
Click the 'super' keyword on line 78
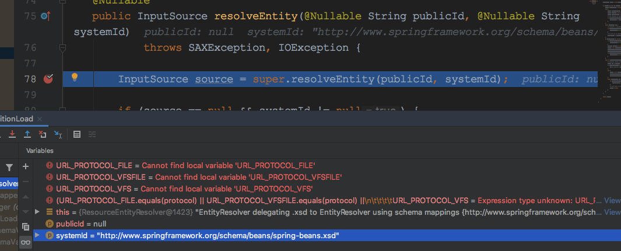269,79
